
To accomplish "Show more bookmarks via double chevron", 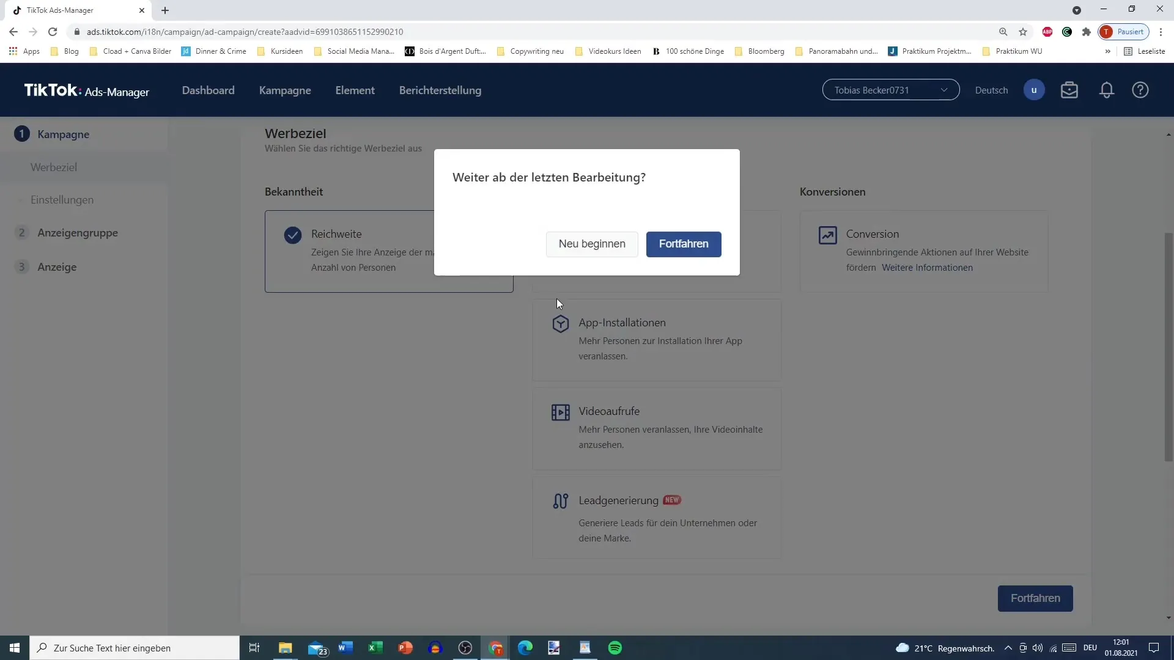I will click(1107, 51).
